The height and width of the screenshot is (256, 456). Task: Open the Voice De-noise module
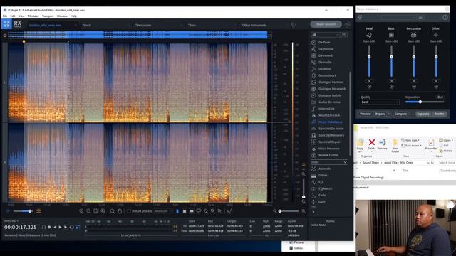click(328, 149)
